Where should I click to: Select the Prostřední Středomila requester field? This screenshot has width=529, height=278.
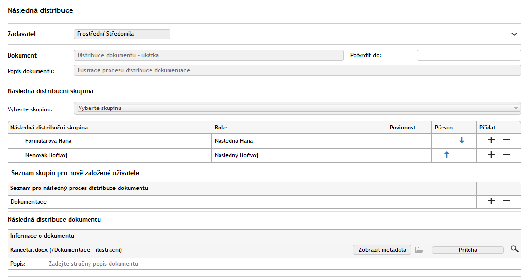click(122, 34)
